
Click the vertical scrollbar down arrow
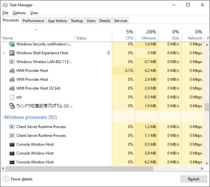[207, 163]
